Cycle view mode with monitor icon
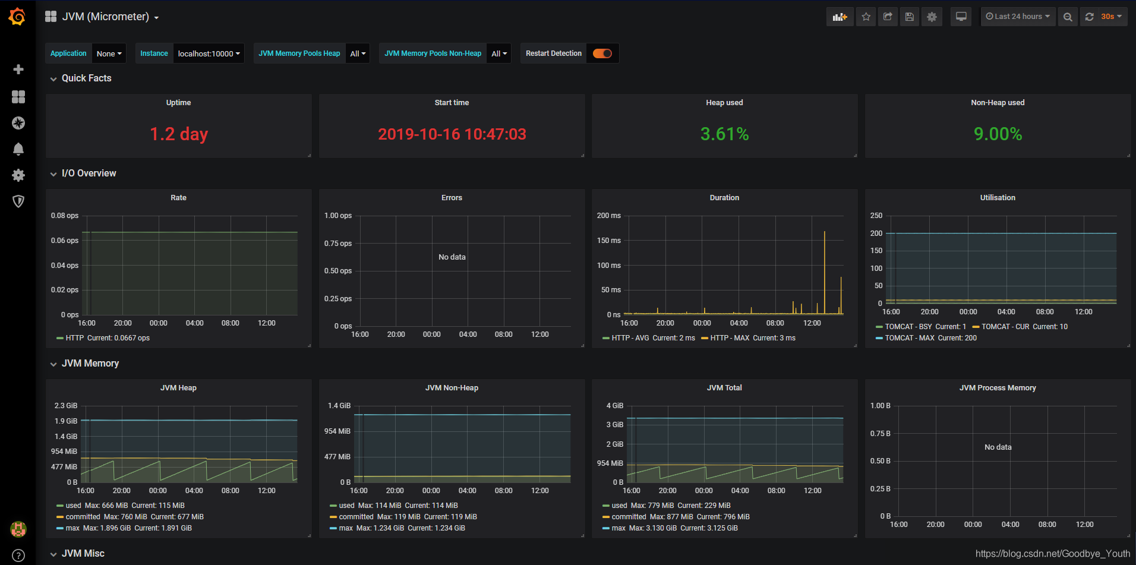This screenshot has height=565, width=1136. point(961,17)
